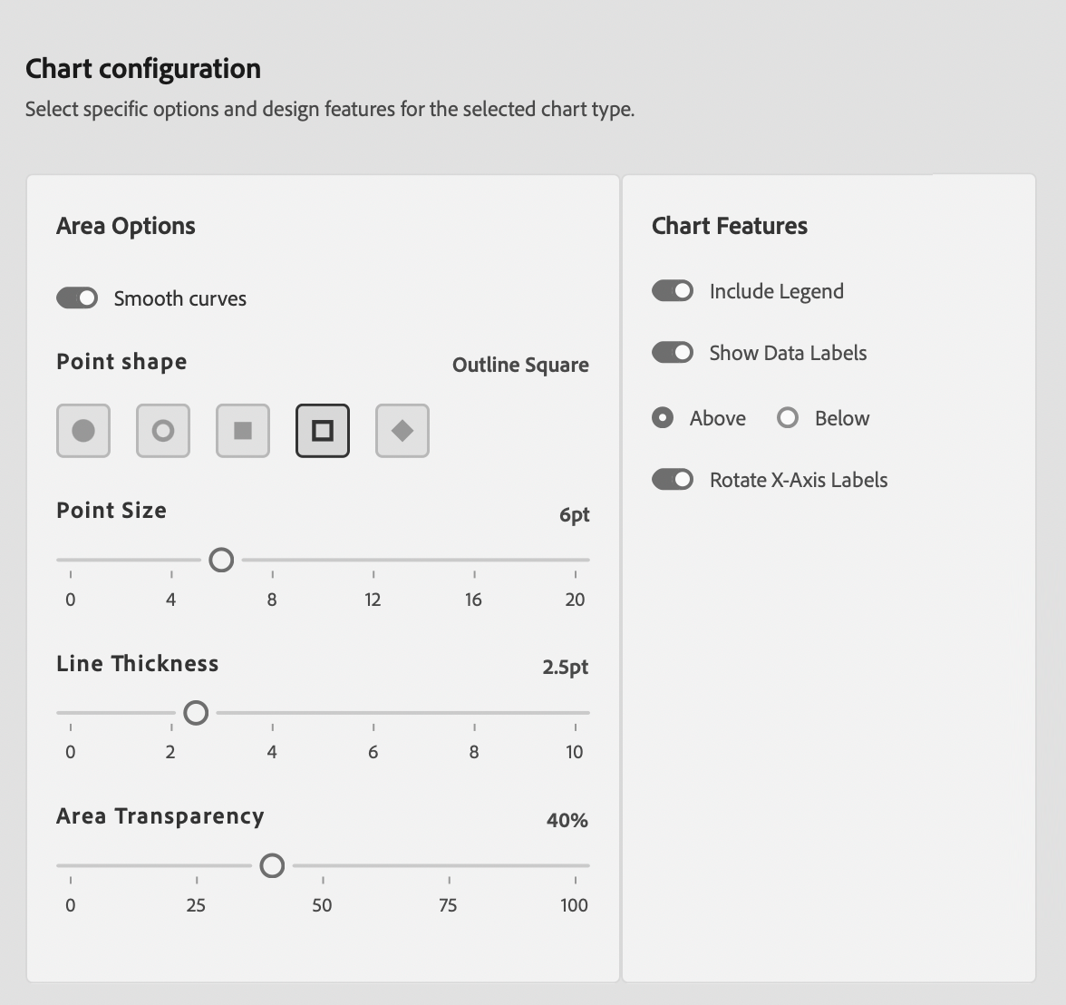
Task: Click the 40% Area Transparency value
Action: (x=567, y=820)
